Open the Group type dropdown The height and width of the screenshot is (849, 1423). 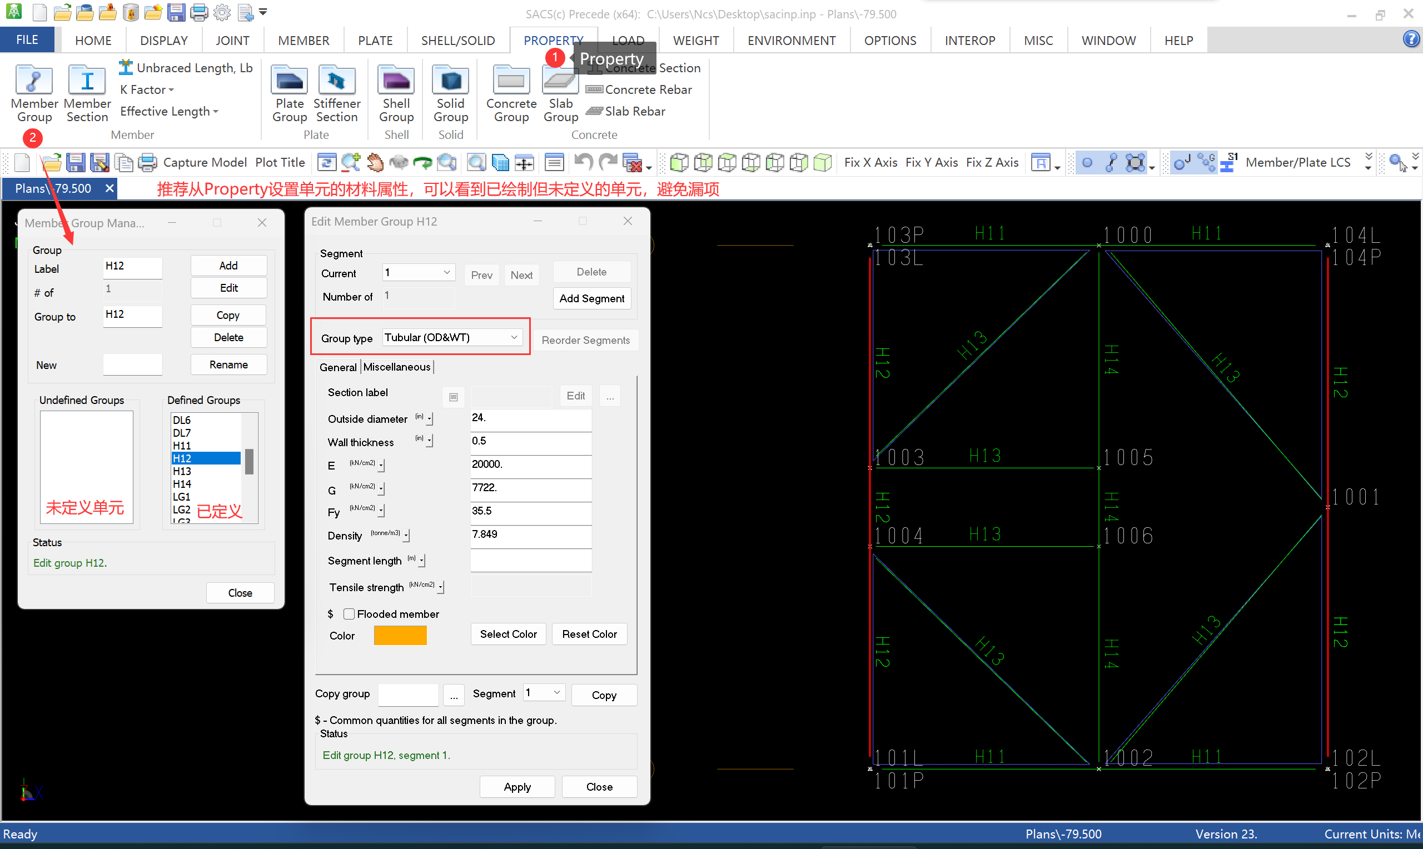pos(513,337)
